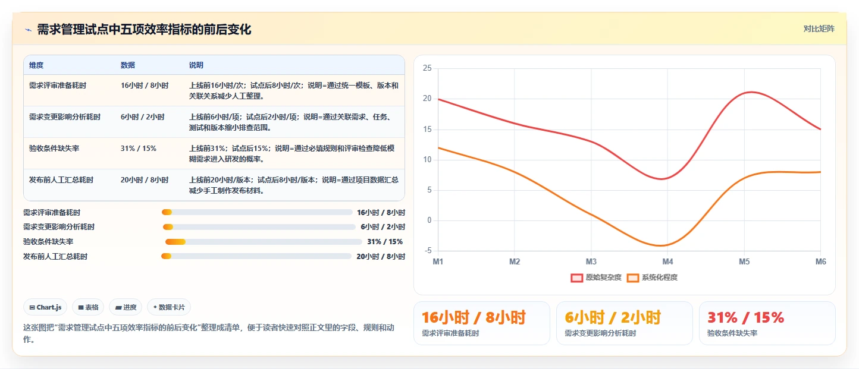This screenshot has width=859, height=369.
Task: Click the Chart.js tag chip
Action: (x=46, y=307)
